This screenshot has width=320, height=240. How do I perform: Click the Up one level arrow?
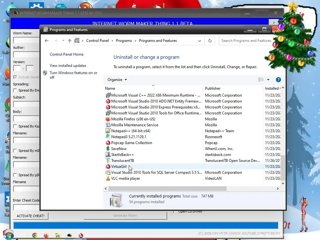(70, 41)
